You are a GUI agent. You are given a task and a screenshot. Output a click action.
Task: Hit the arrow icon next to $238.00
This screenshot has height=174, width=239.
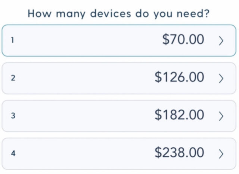point(221,154)
